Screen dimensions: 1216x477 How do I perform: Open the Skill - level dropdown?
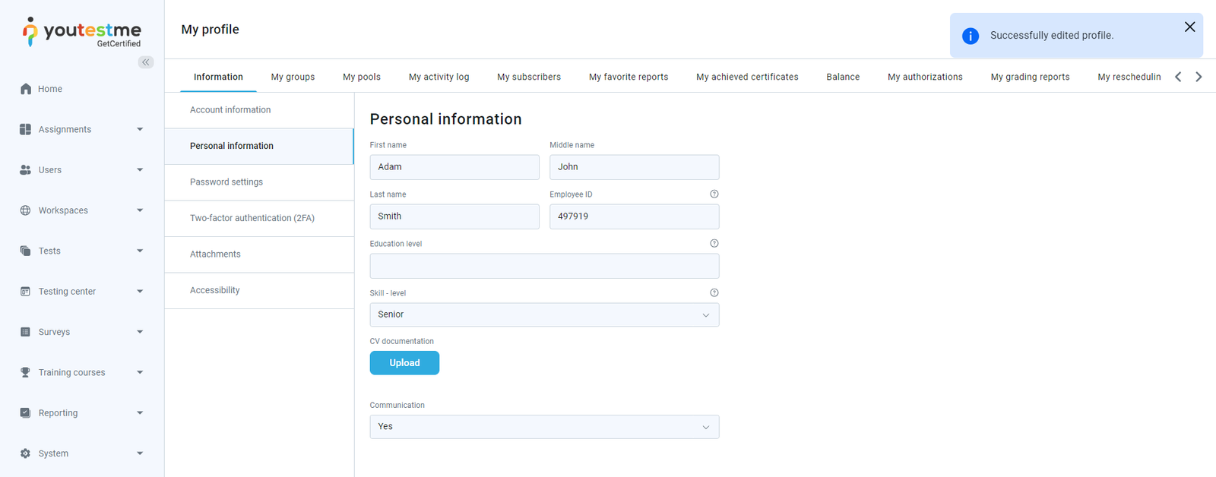click(543, 314)
